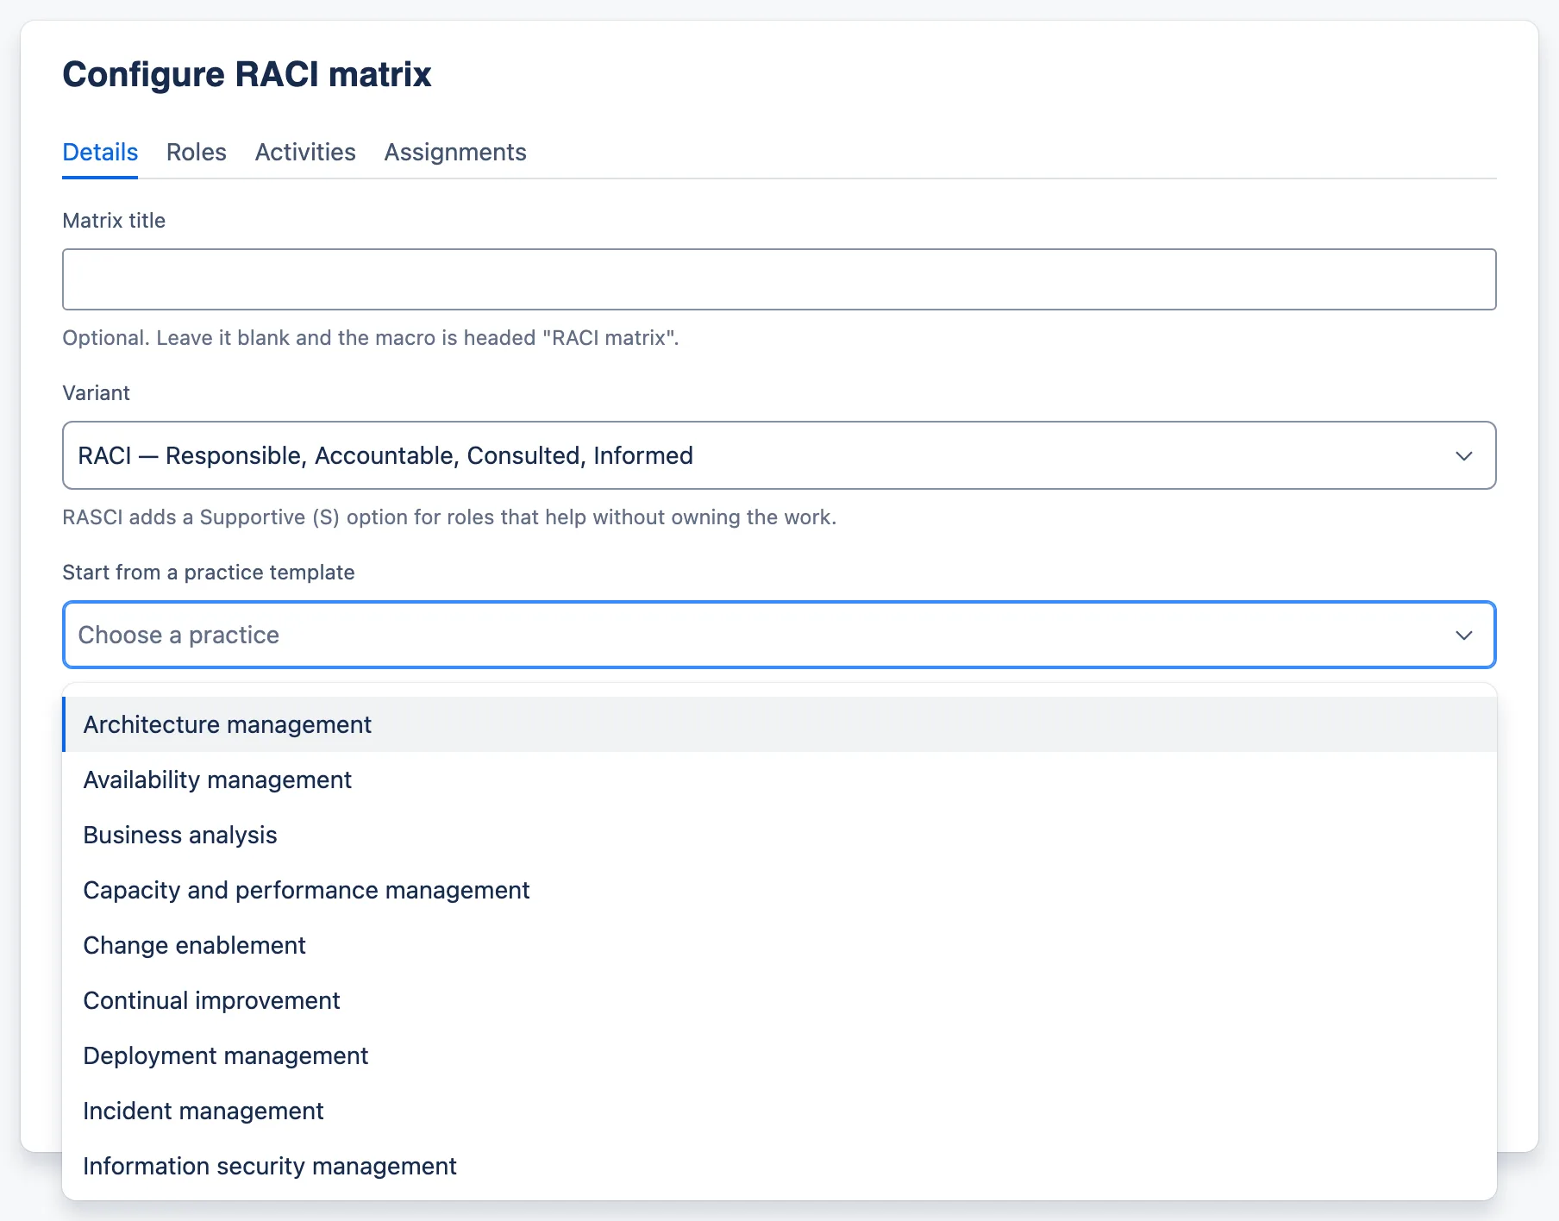Click the Matrix title label
This screenshot has height=1221, width=1559.
click(x=114, y=221)
